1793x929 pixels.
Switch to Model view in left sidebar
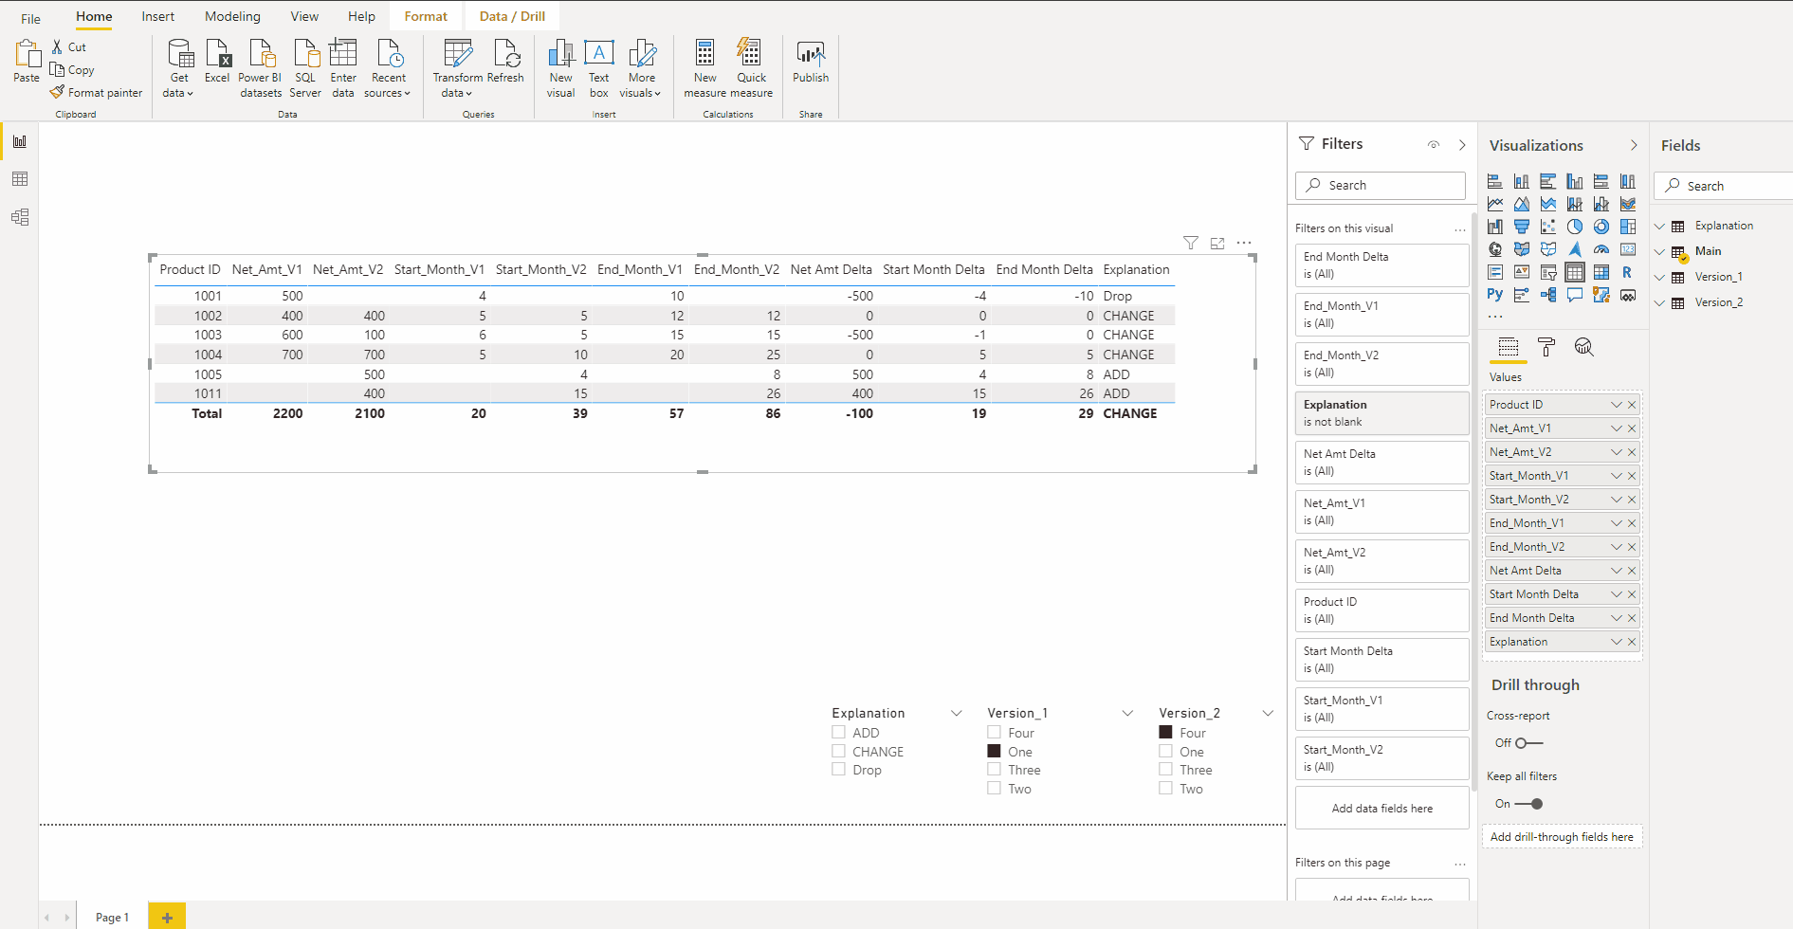(20, 217)
